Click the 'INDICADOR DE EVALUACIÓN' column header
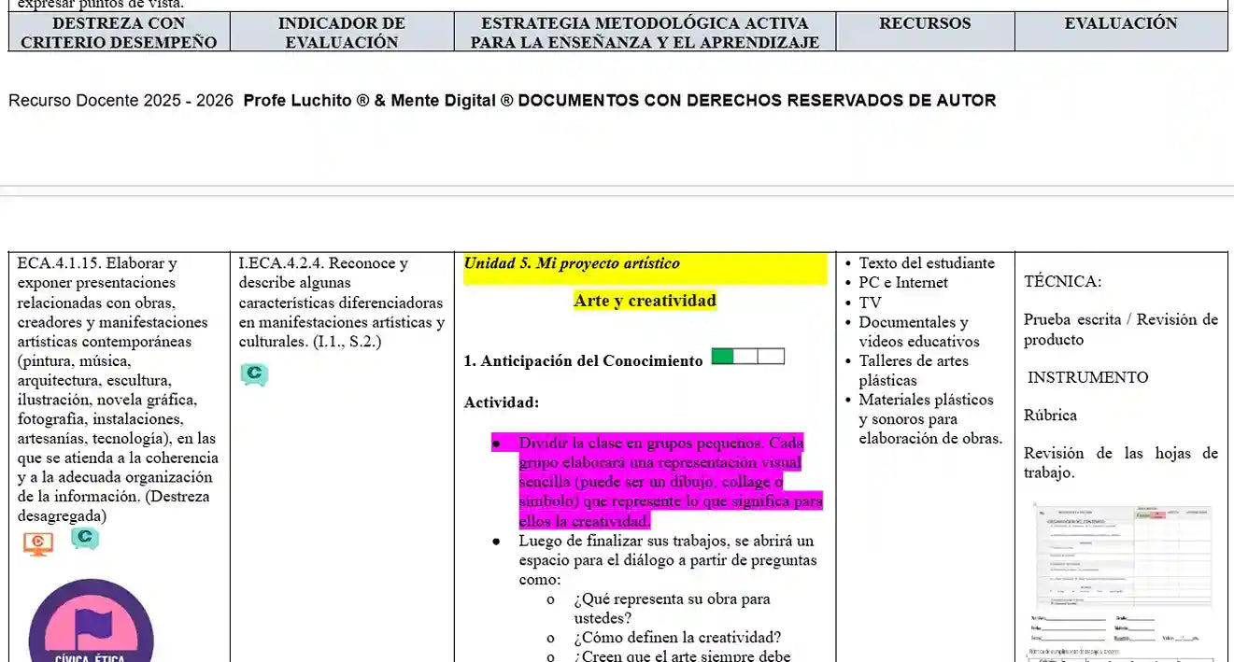The height and width of the screenshot is (662, 1234). [x=342, y=33]
